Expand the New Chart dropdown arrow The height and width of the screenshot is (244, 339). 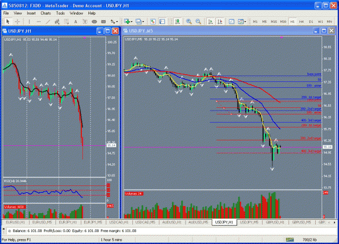131,22
